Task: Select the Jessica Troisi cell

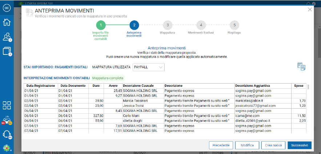Action: pos(143,106)
